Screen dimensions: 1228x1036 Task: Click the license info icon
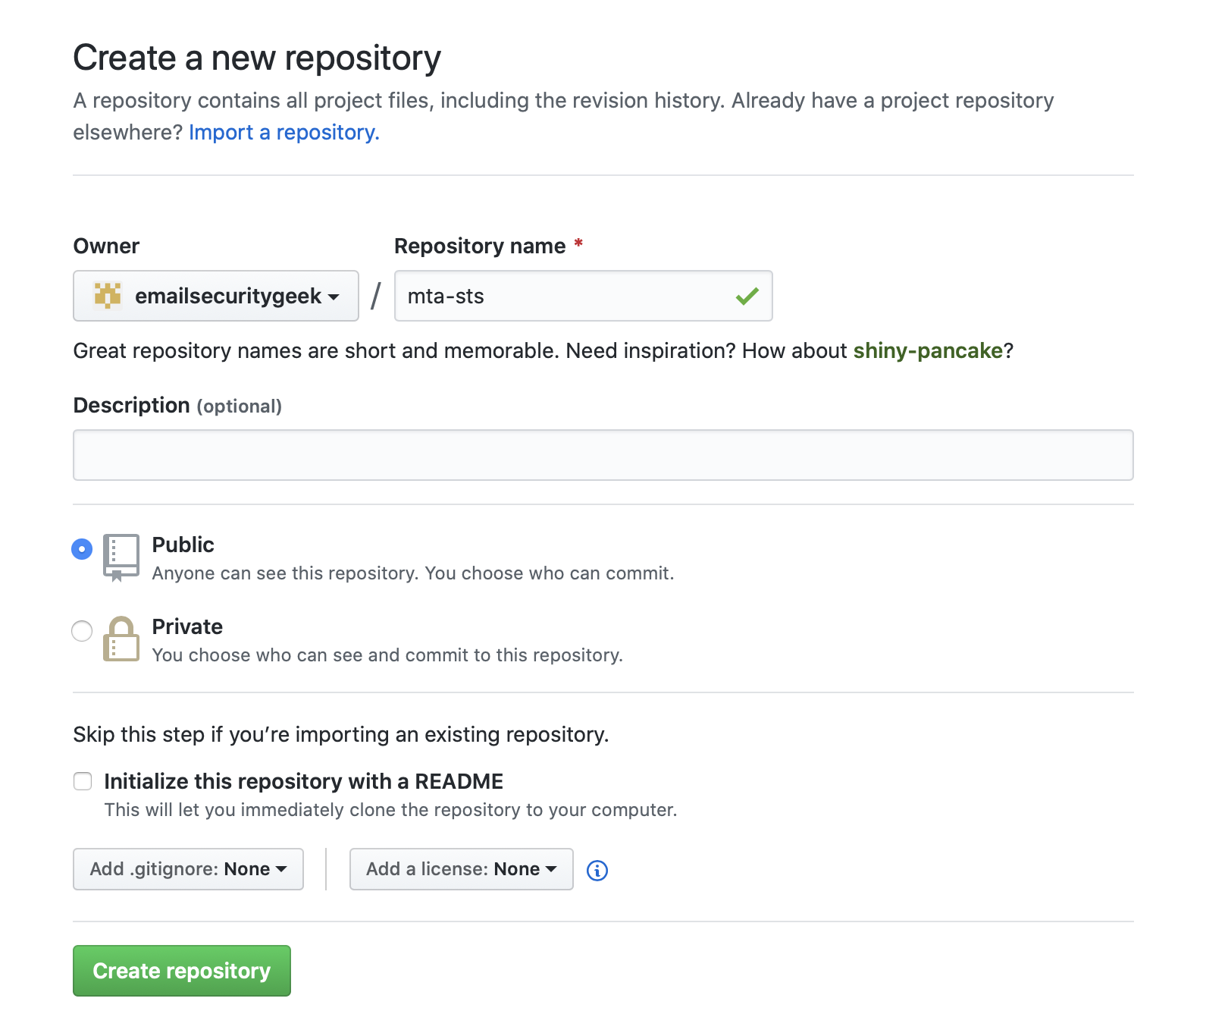[597, 871]
